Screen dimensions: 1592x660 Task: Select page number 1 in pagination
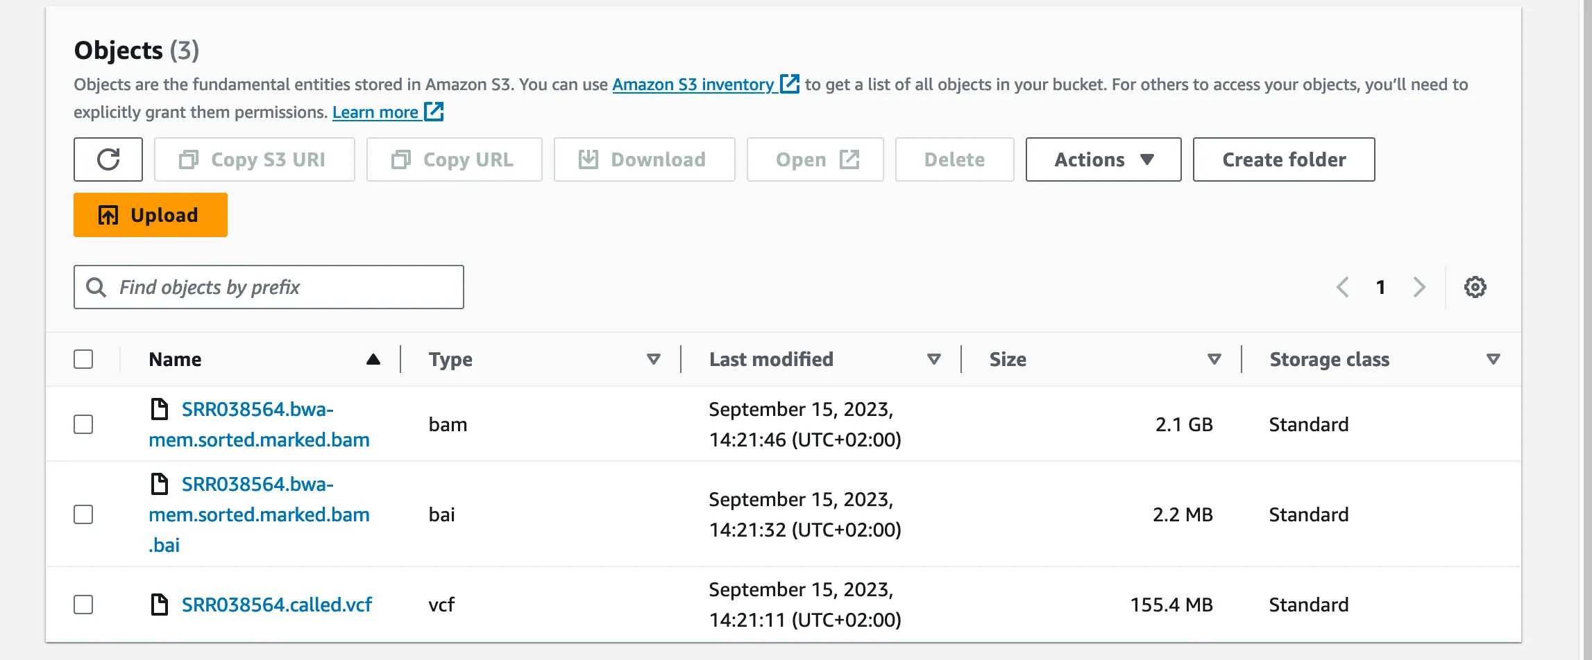[x=1381, y=287]
